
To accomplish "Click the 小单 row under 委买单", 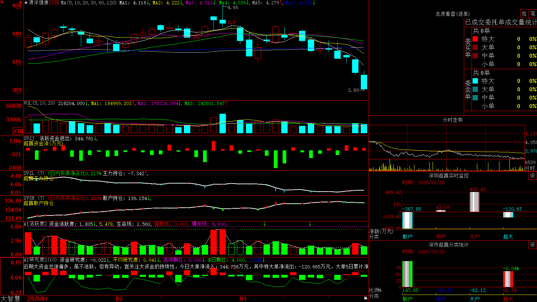I will (504, 64).
